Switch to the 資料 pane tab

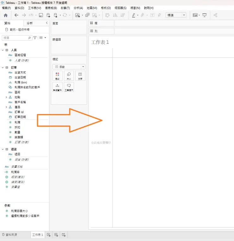point(7,23)
